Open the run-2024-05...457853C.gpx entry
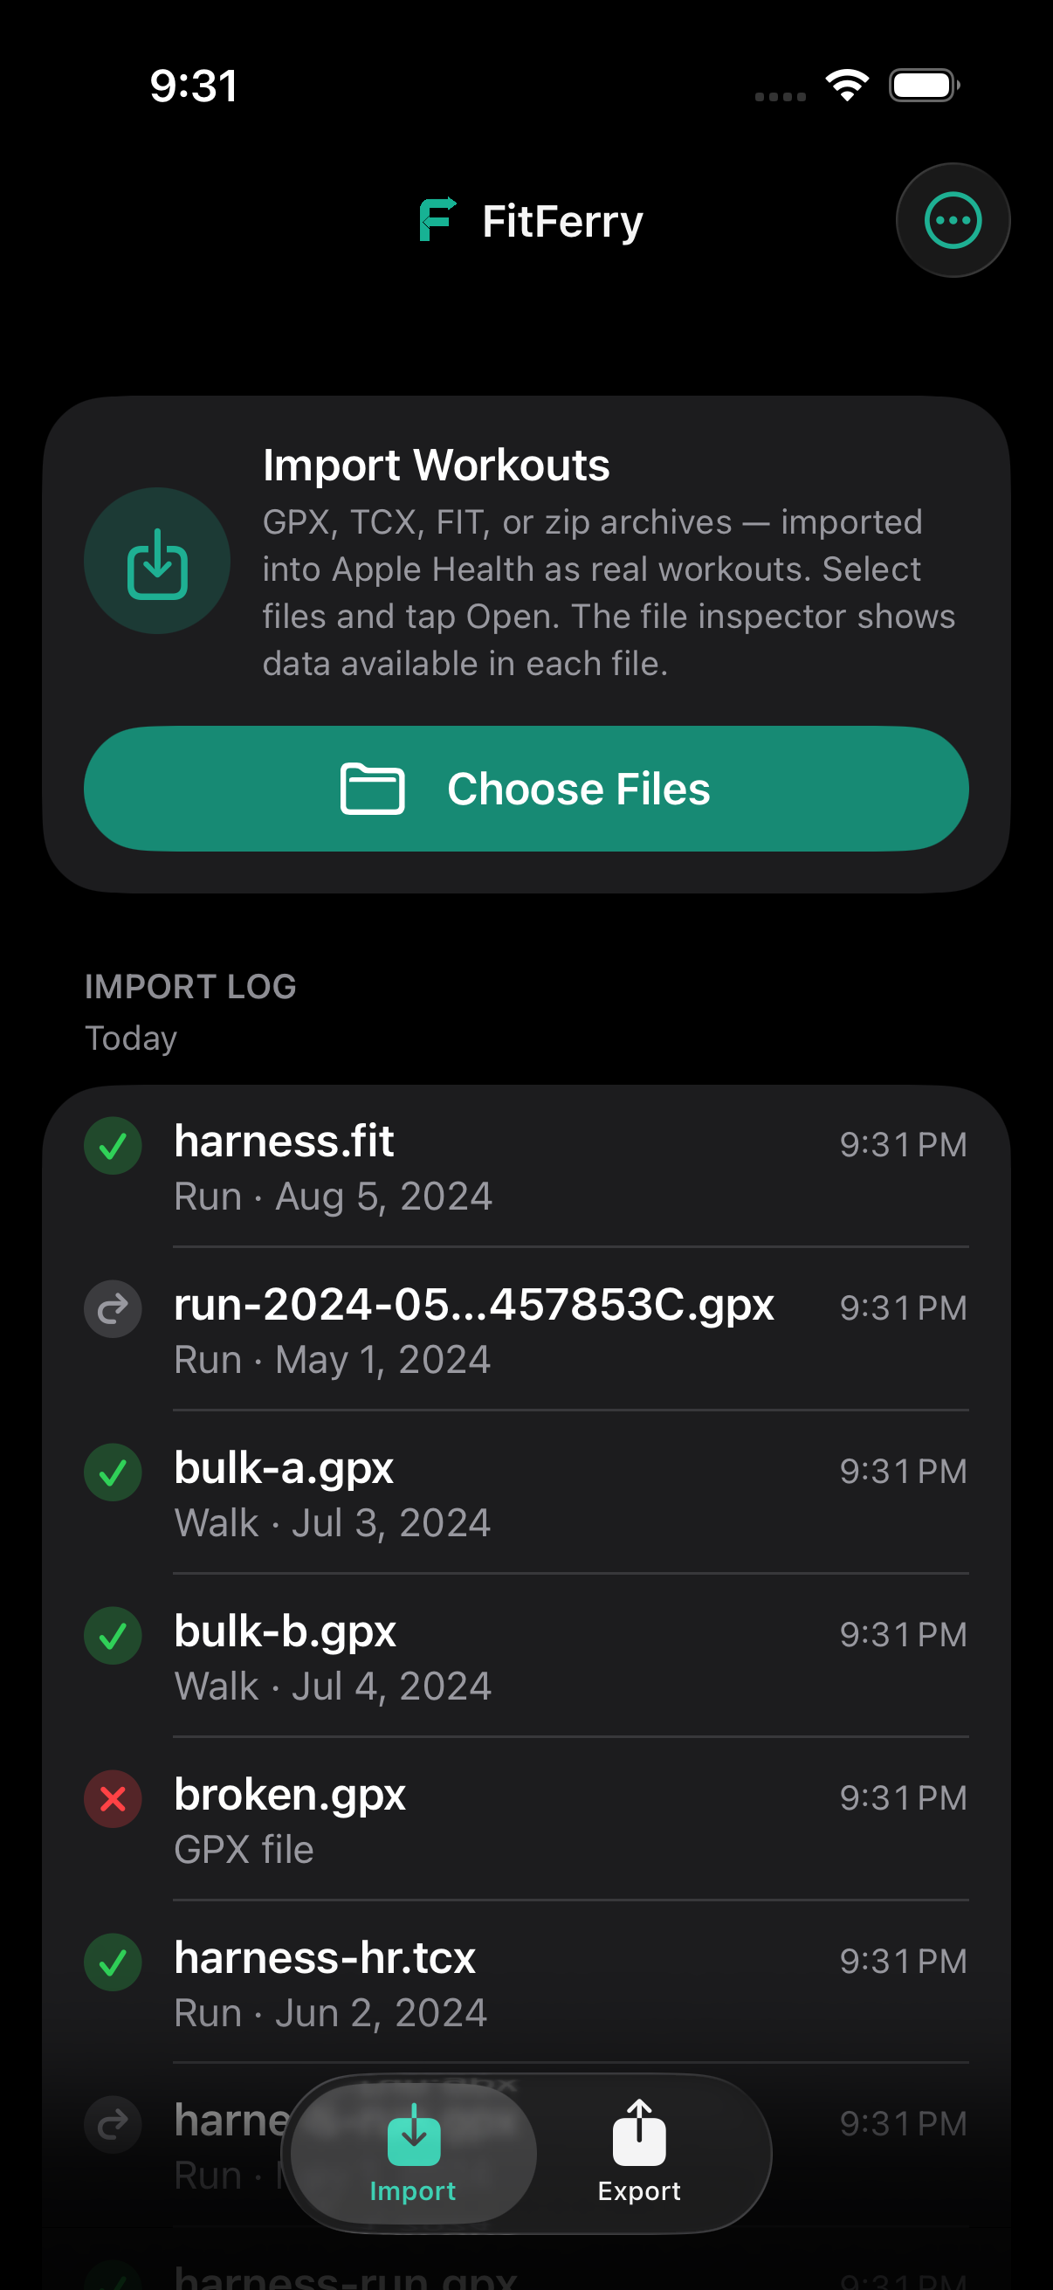 [526, 1329]
